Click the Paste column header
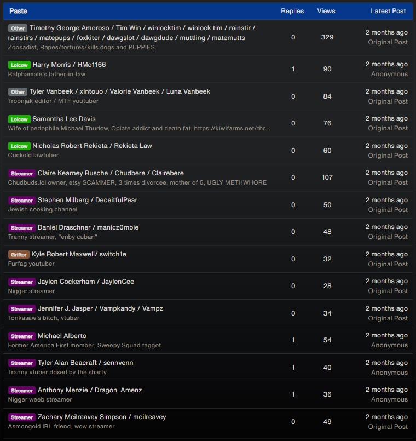Screen dimensions: 416x441 coord(18,11)
